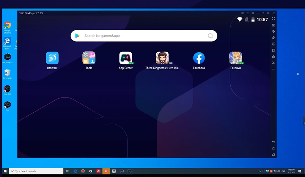Click the Android clock showing 10:57

coord(262,19)
